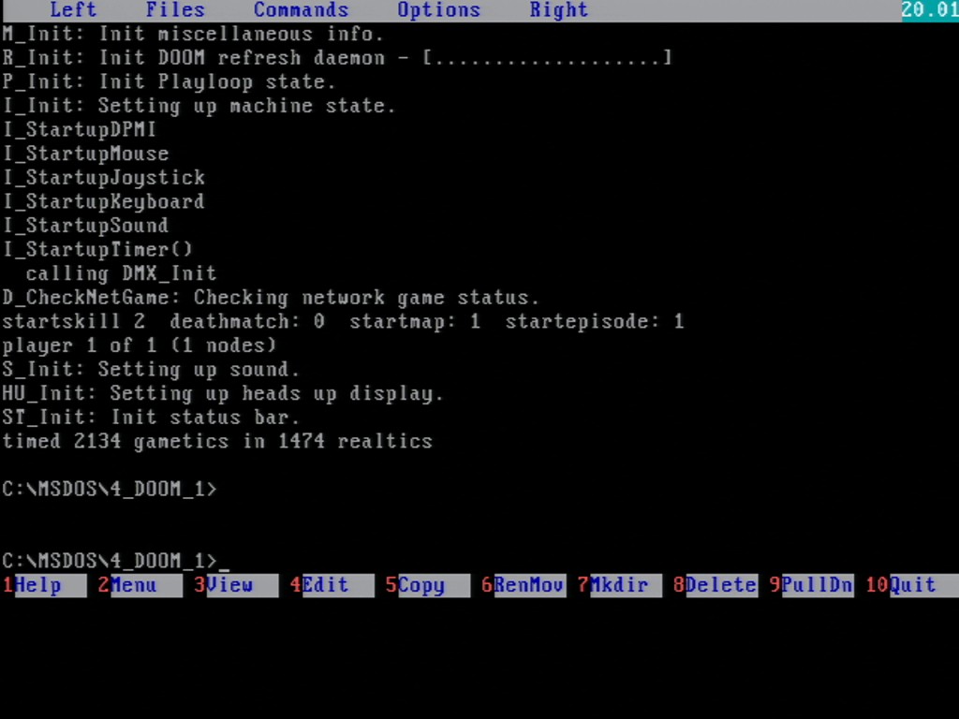
Task: Select the 'I_StartupMouse' line
Action: pos(85,153)
